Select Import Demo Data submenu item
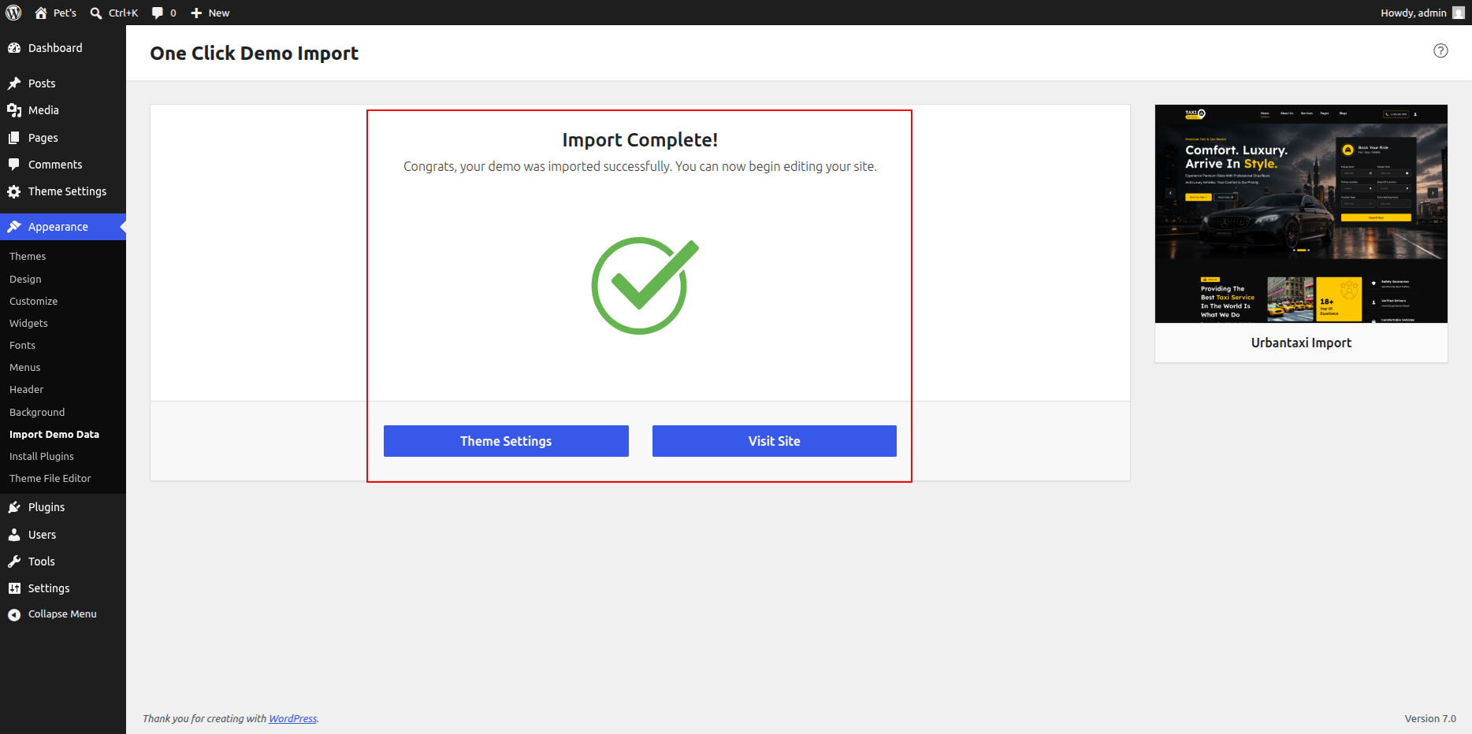This screenshot has width=1472, height=734. click(x=54, y=435)
